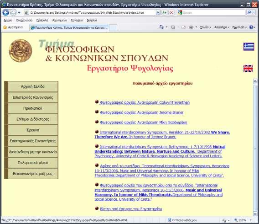Expand the Print dropdown arrow

tap(196, 27)
